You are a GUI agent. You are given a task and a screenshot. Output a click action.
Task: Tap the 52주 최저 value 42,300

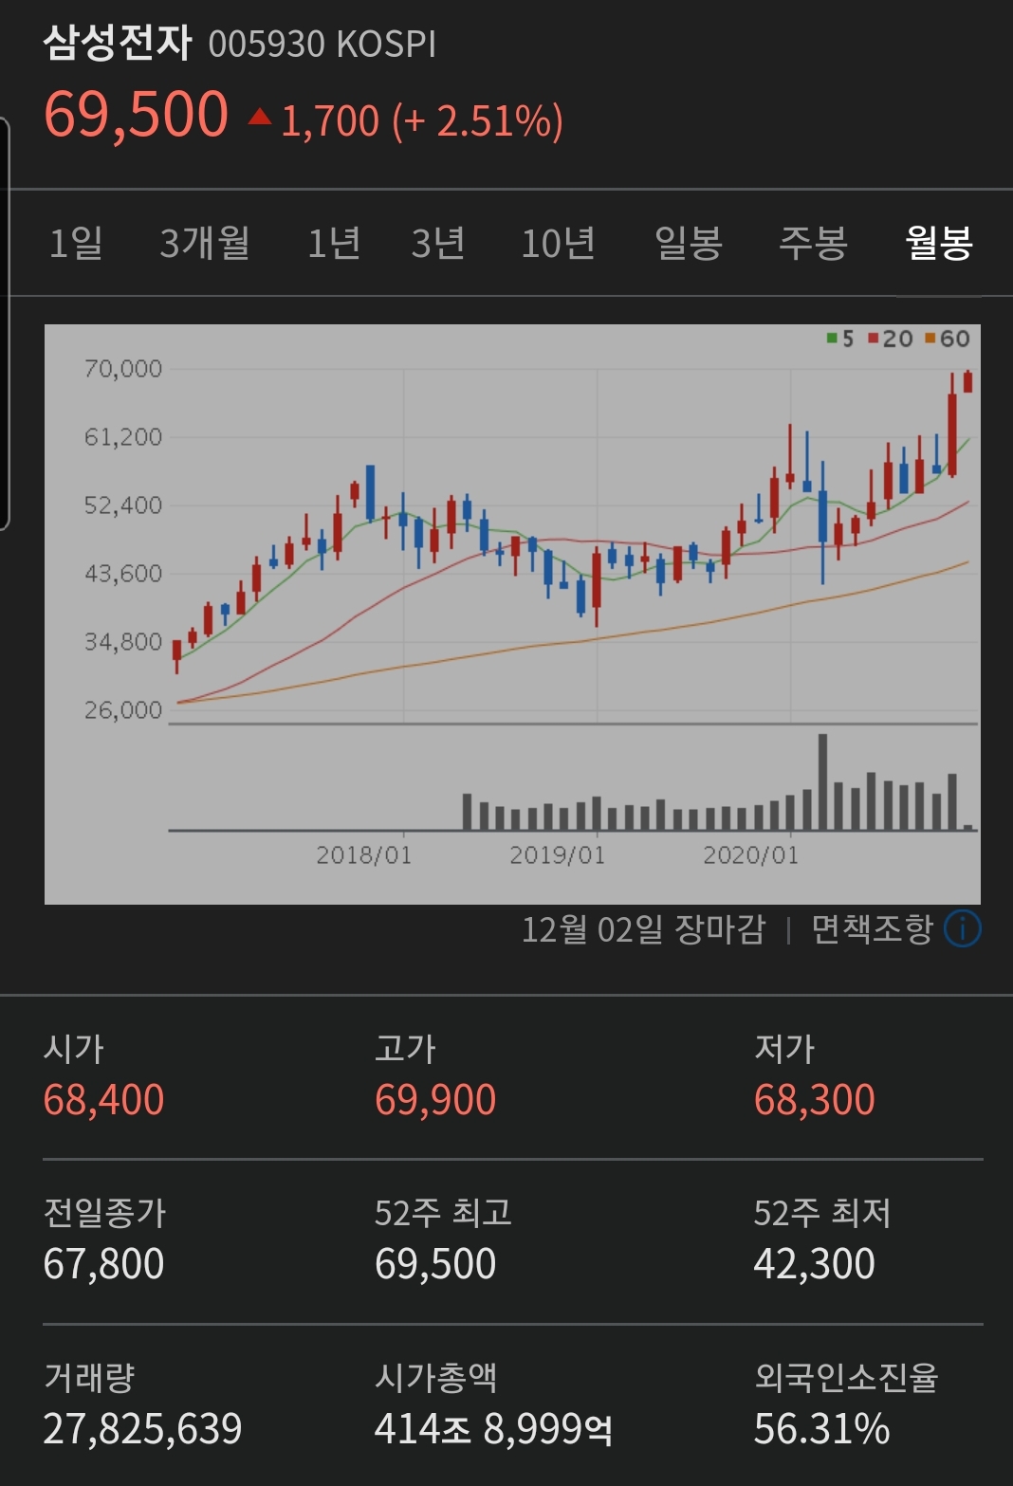pos(815,1264)
